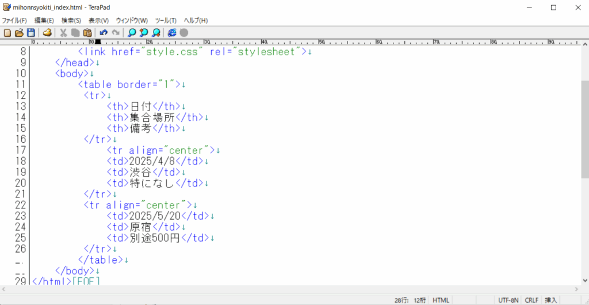Preview in browser using Internet Explorer icon
This screenshot has width=589, height=305.
172,32
